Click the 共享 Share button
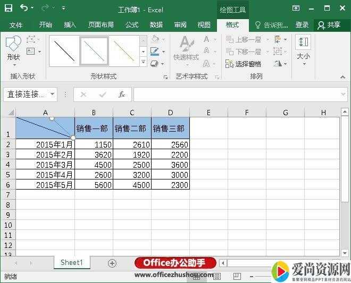The height and width of the screenshot is (283, 351). coord(329,25)
